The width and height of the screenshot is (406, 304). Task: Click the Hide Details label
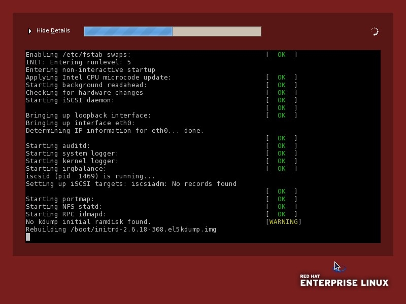53,30
